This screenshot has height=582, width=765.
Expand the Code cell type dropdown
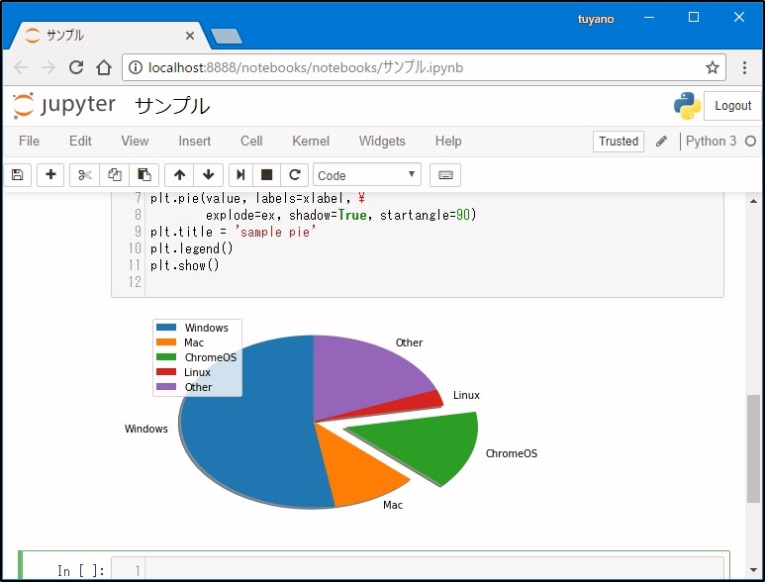[367, 175]
